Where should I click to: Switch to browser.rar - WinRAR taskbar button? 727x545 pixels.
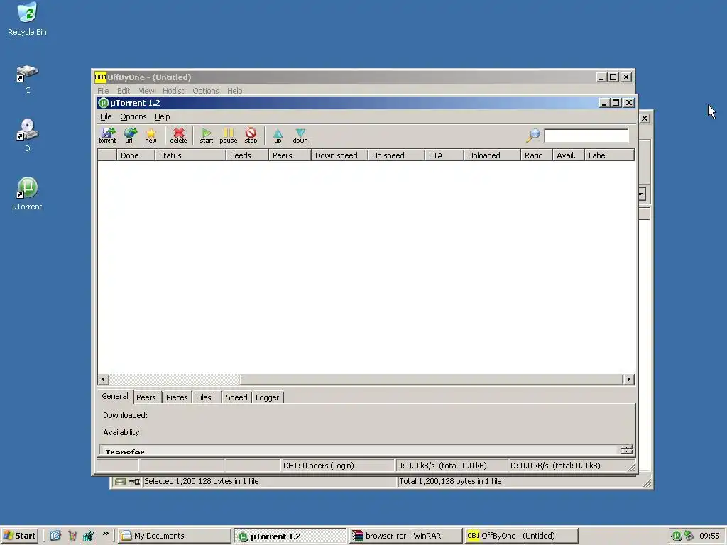click(405, 536)
